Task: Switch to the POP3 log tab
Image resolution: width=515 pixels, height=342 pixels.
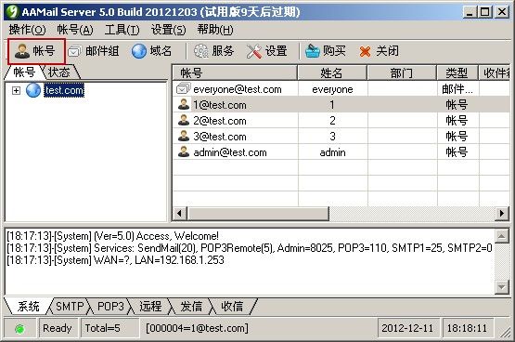Action: 110,306
